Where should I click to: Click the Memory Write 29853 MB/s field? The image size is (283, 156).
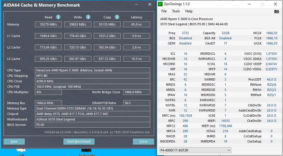[78, 24]
